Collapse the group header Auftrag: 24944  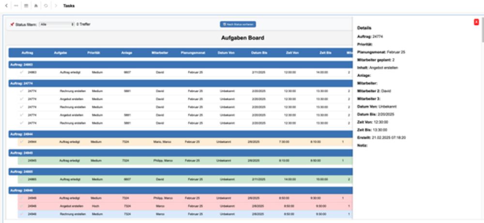point(181,134)
